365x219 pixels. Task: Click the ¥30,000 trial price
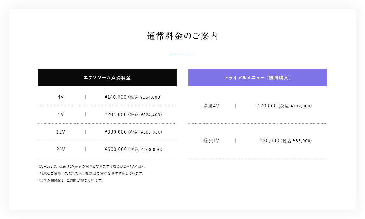point(270,141)
